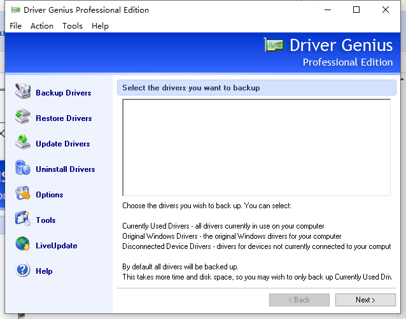
Task: Open the Help menu in menu bar
Action: pyautogui.click(x=100, y=26)
